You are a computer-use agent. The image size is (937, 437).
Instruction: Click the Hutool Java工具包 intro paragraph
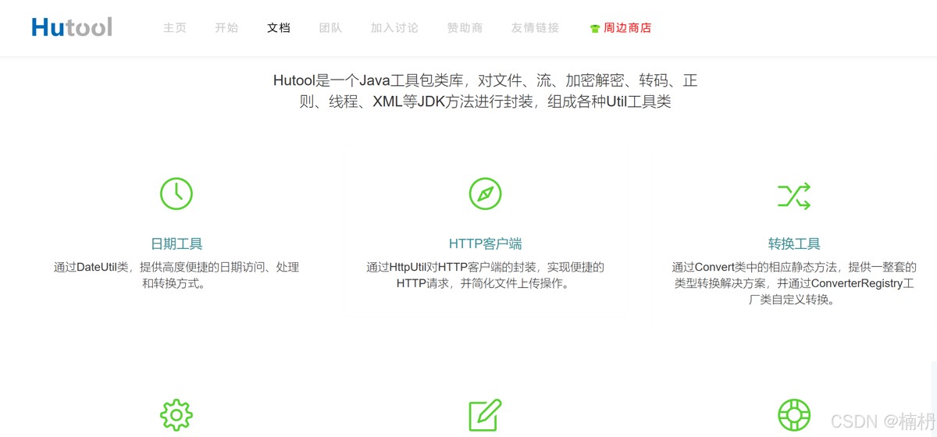coord(485,91)
